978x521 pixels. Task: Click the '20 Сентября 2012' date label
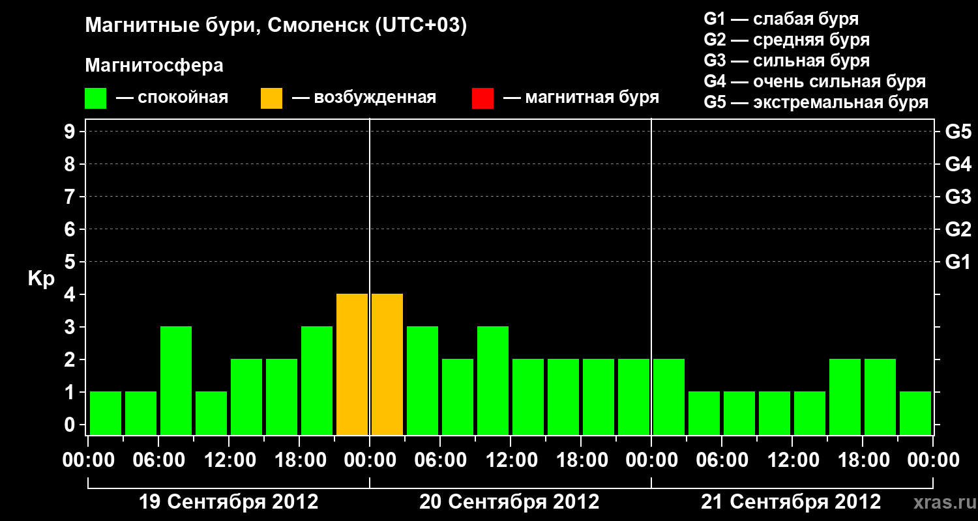pyautogui.click(x=509, y=501)
